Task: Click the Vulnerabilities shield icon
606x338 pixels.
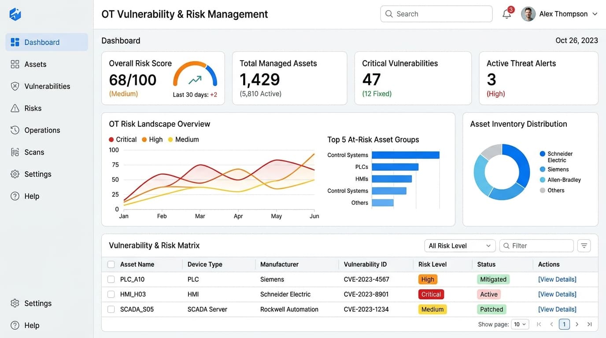Action: (15, 86)
